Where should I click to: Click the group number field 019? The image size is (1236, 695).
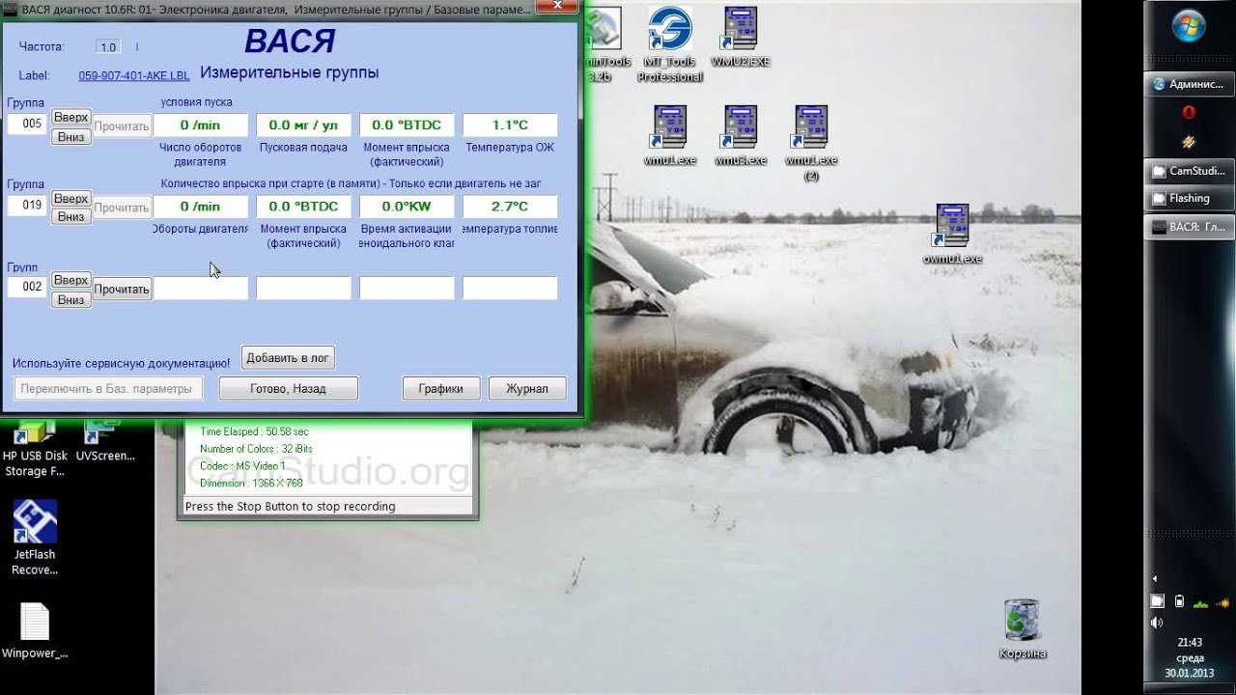(x=27, y=206)
